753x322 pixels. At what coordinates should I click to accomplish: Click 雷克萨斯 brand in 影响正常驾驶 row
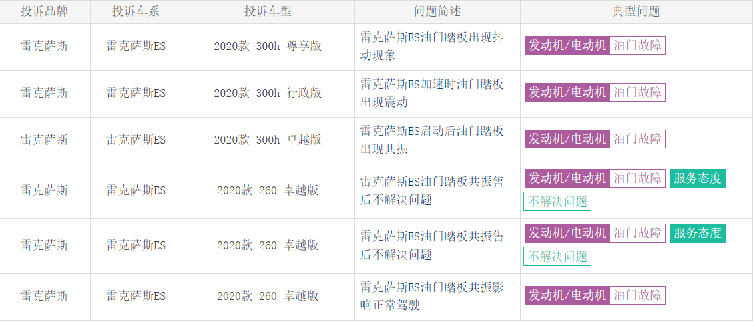(45, 296)
